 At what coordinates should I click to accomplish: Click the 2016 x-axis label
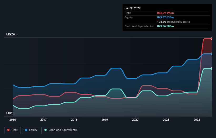[x=13, y=120]
